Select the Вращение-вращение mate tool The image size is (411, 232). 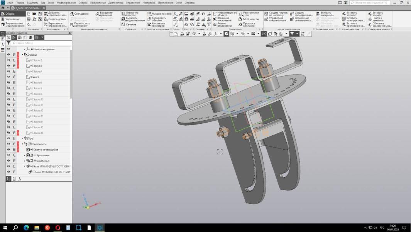coord(105,14)
